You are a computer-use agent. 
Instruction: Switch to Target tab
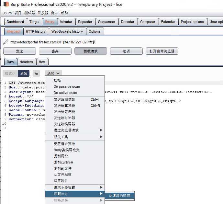tap(35, 22)
